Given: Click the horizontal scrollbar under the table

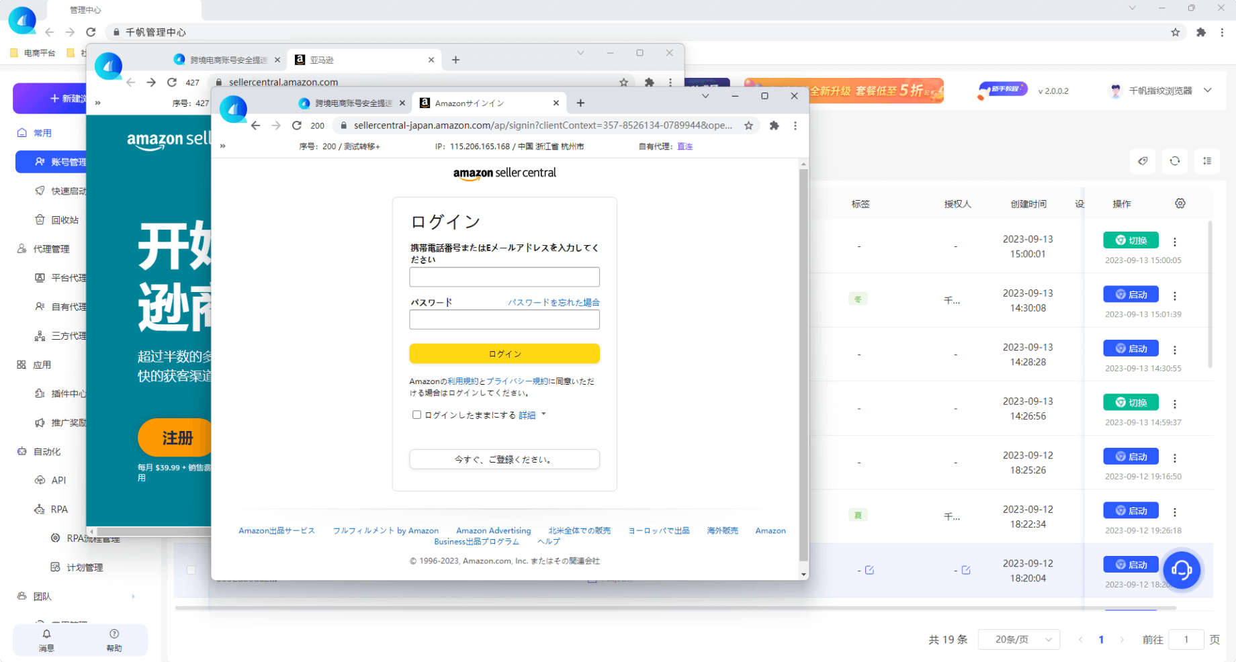Looking at the screenshot, I should pos(676,608).
